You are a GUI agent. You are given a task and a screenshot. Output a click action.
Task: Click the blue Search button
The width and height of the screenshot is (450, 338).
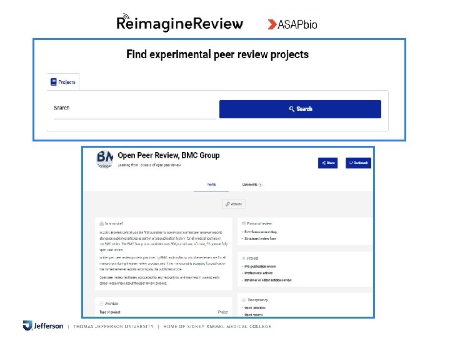pos(300,109)
